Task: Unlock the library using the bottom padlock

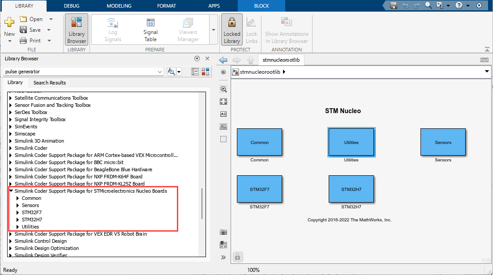Action: [x=237, y=257]
